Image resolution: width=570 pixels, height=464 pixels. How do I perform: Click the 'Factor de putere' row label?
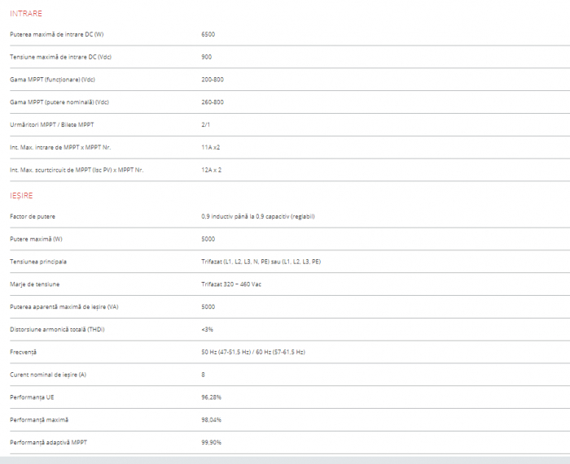33,216
